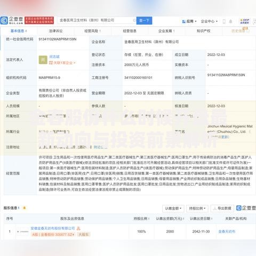Select 成立日期 value 2022-12-03

[x=216, y=55]
